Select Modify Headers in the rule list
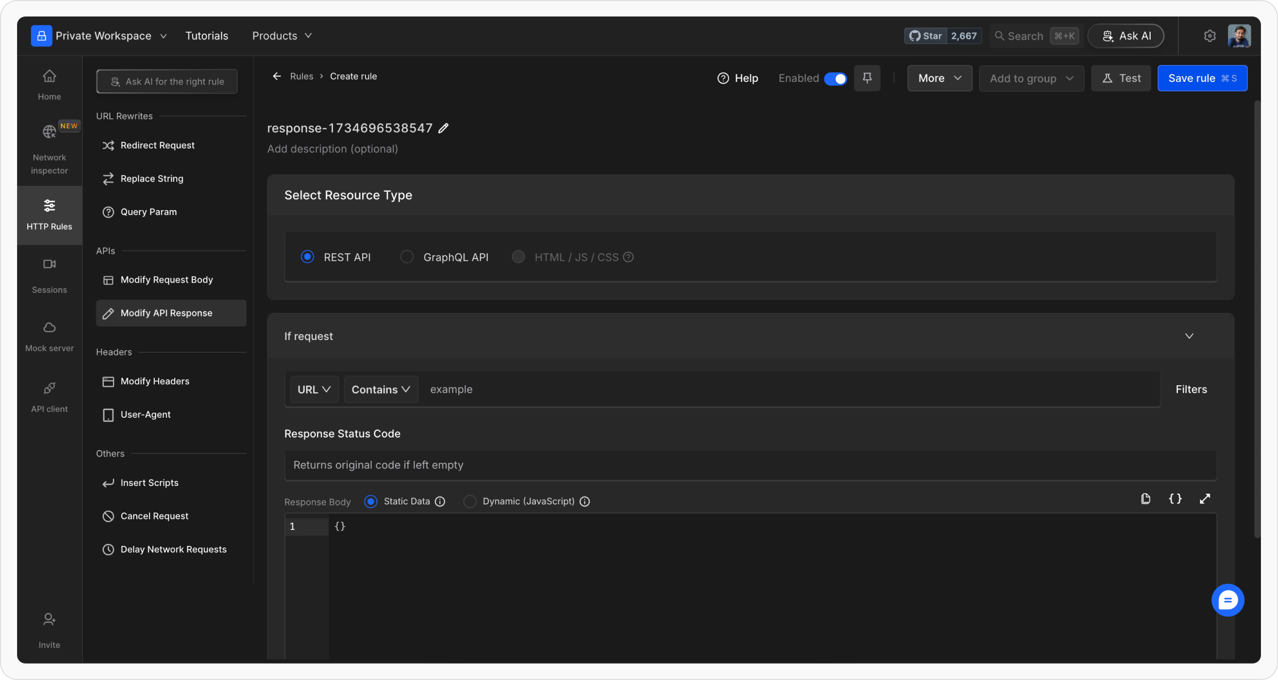This screenshot has height=680, width=1278. point(154,382)
